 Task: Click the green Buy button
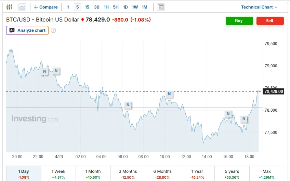[239, 21]
